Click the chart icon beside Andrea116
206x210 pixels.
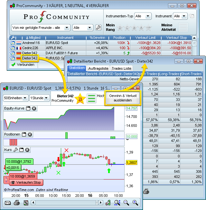click(x=12, y=43)
